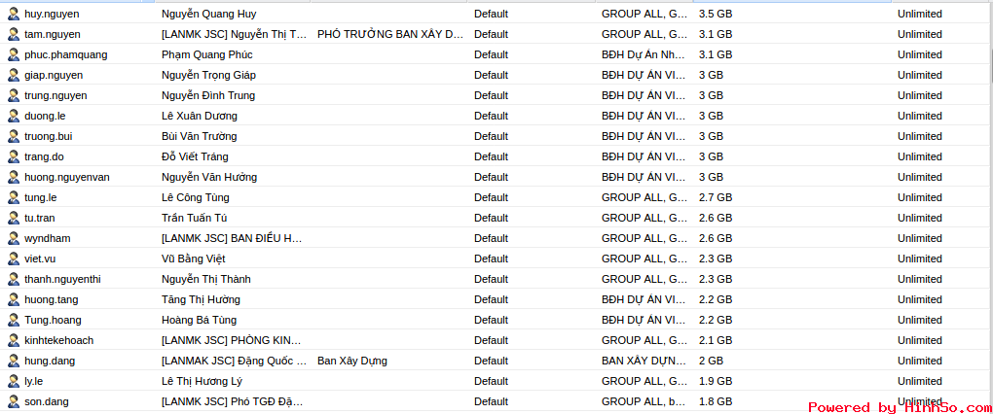This screenshot has height=414, width=993.
Task: Click the user icon beside huy.nguyen
Action: (14, 14)
